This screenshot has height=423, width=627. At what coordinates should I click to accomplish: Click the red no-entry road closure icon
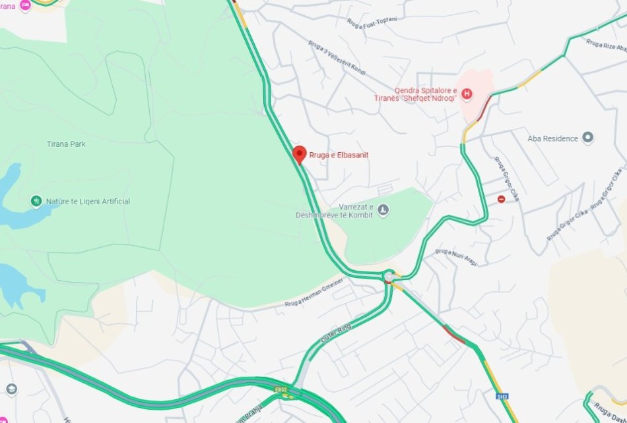click(501, 199)
